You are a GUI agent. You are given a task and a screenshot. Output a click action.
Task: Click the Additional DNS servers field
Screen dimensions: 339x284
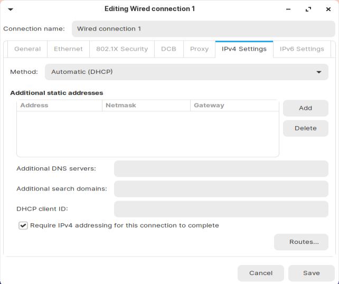pyautogui.click(x=221, y=169)
